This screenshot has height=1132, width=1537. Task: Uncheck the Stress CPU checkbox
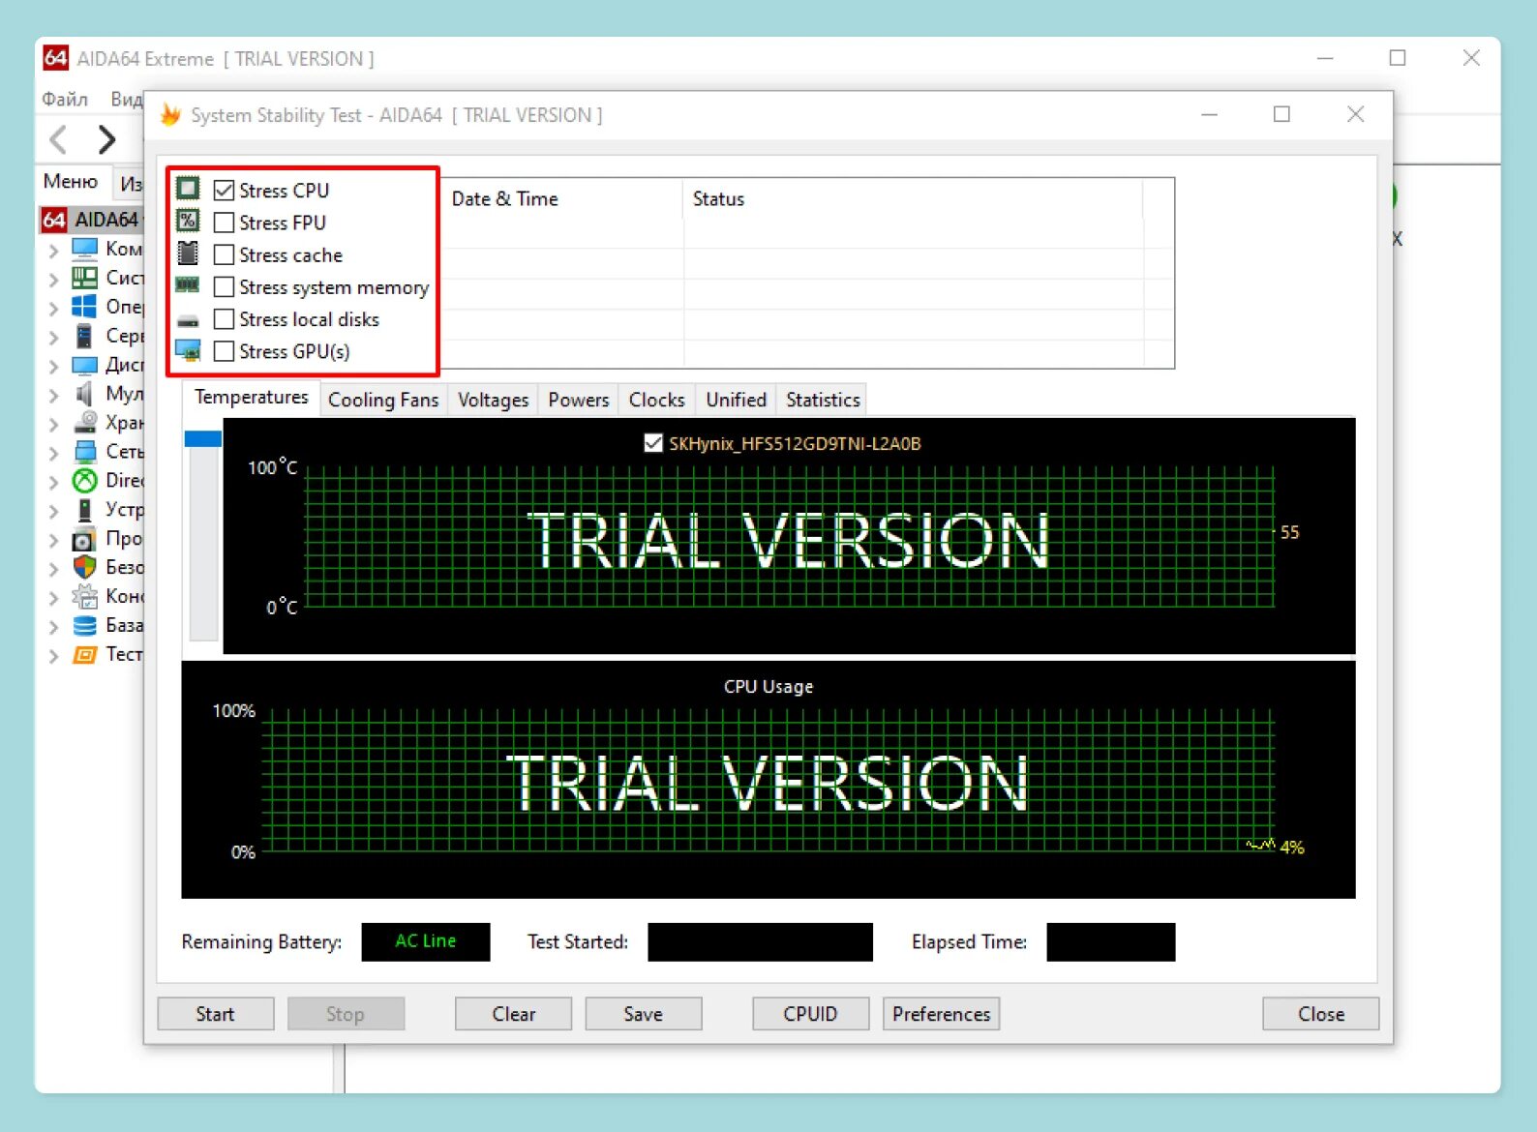coord(224,190)
